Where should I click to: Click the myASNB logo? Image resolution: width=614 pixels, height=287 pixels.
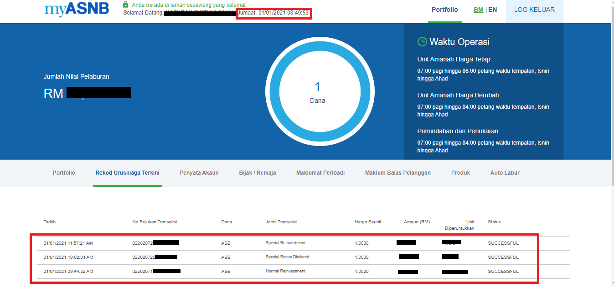coord(77,10)
